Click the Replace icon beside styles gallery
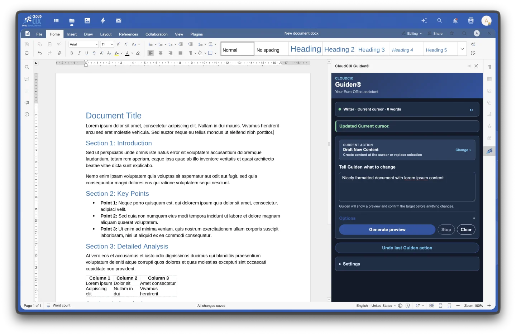The image size is (516, 335). pos(473,44)
